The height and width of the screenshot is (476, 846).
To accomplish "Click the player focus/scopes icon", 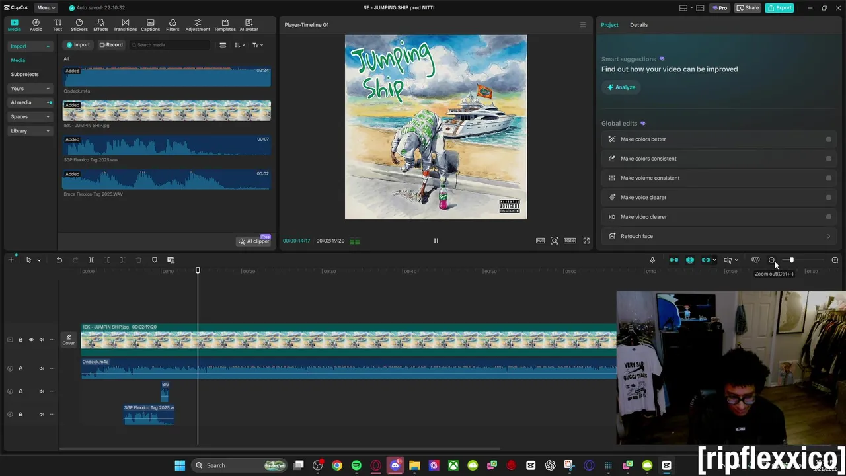I will [x=555, y=241].
